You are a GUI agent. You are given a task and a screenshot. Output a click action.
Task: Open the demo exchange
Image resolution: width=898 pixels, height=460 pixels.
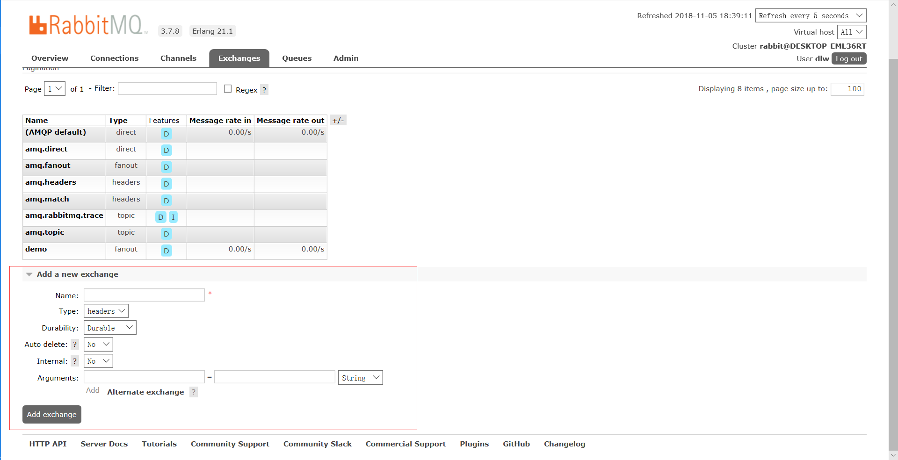pos(36,249)
